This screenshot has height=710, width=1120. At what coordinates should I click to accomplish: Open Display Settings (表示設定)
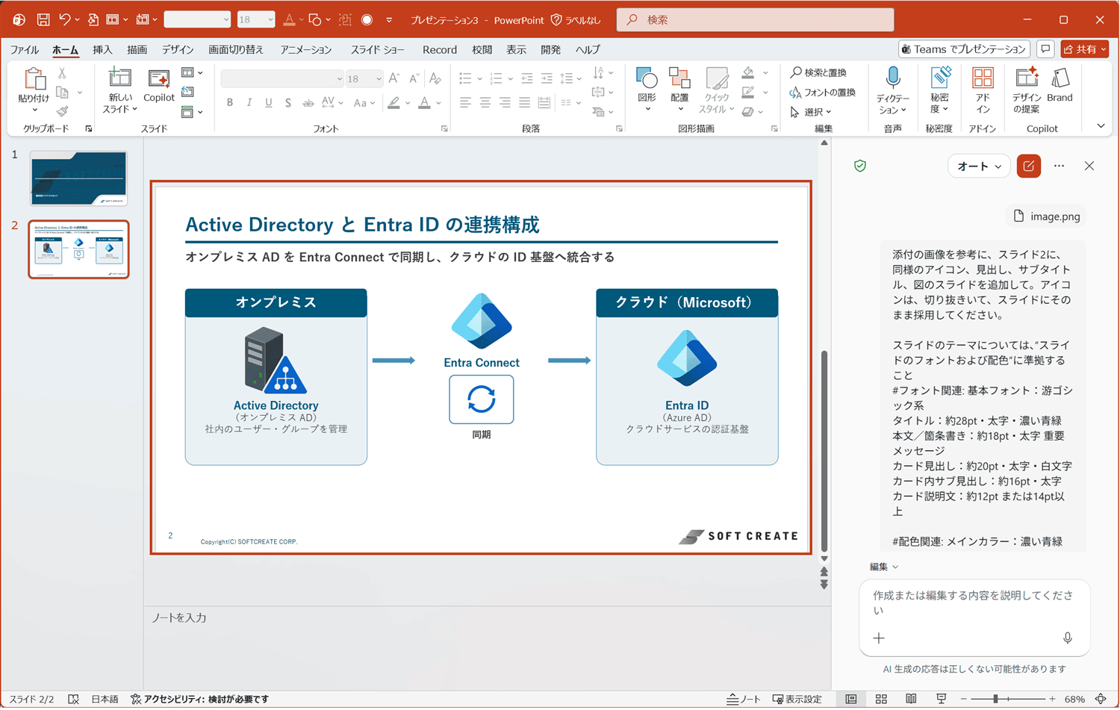coord(797,700)
